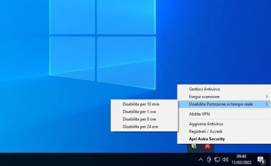This screenshot has height=166, width=271.
Task: Open the volume speaker tray icon
Action: [x=225, y=160]
